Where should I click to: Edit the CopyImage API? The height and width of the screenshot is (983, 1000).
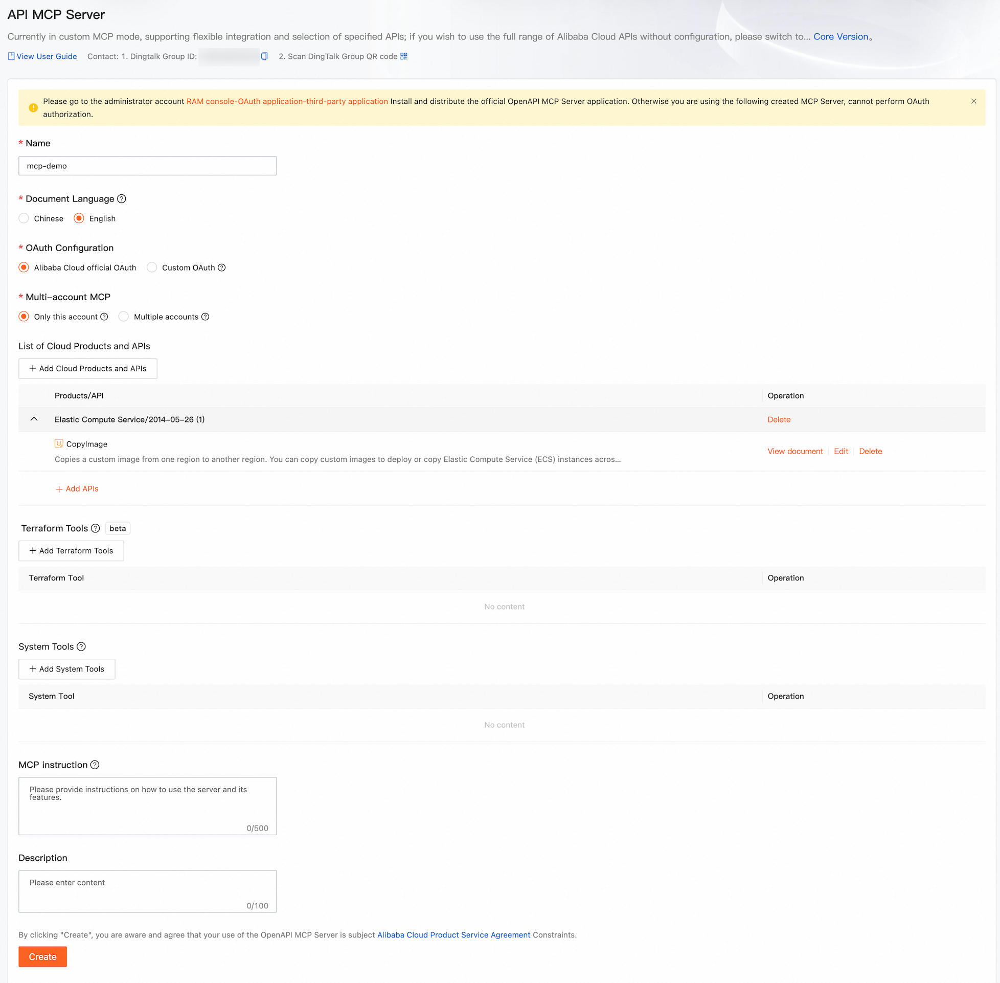(x=840, y=451)
